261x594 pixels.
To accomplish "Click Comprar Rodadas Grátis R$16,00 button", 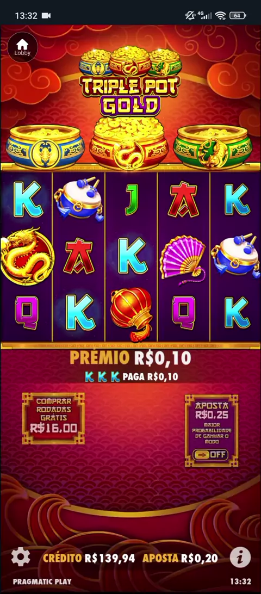I will [53, 418].
